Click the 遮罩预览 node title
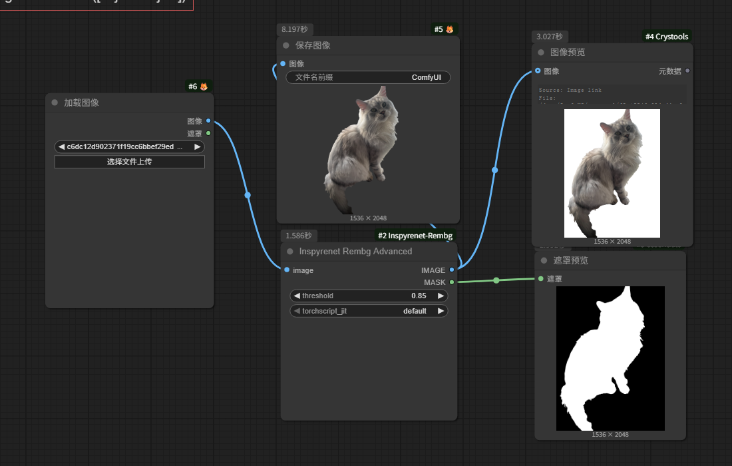This screenshot has width=732, height=466. click(570, 260)
